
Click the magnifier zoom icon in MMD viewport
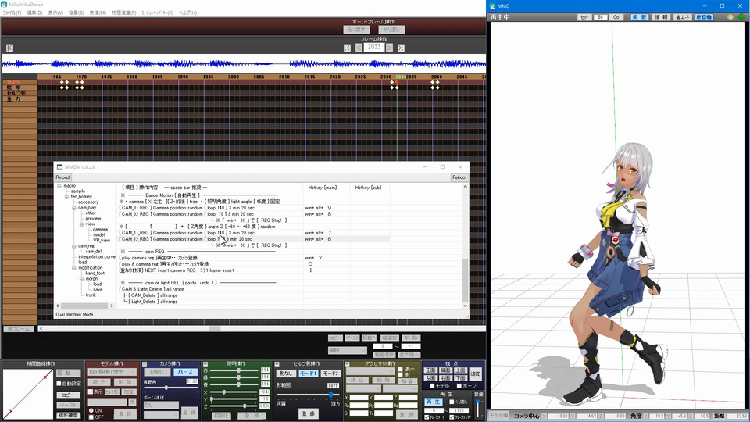[x=730, y=17]
